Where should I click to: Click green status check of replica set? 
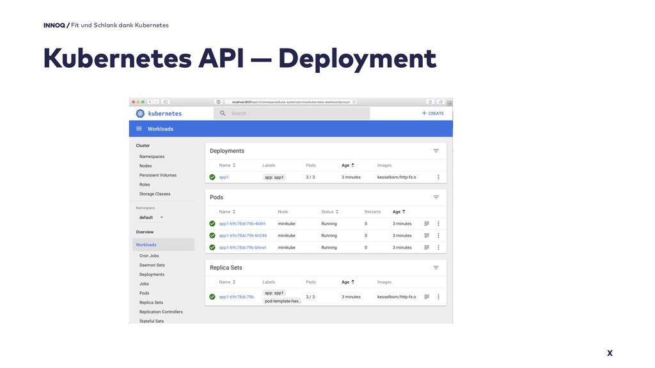[x=212, y=297]
